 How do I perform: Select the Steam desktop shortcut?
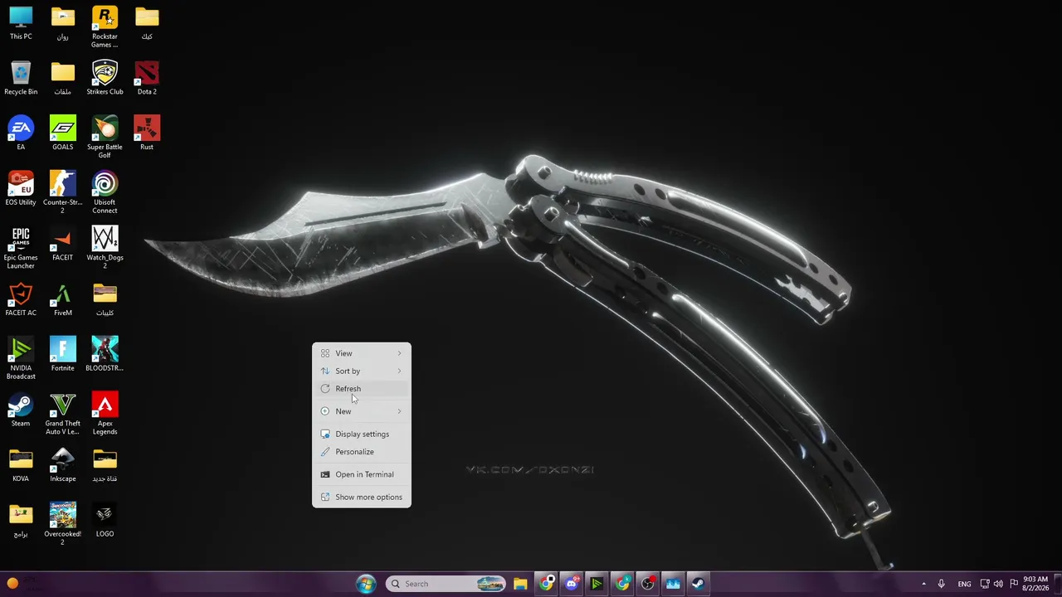pos(21,410)
